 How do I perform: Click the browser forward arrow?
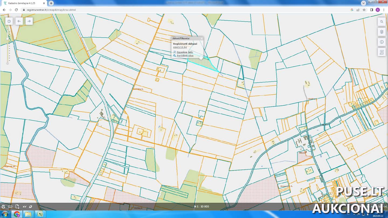tap(10, 10)
